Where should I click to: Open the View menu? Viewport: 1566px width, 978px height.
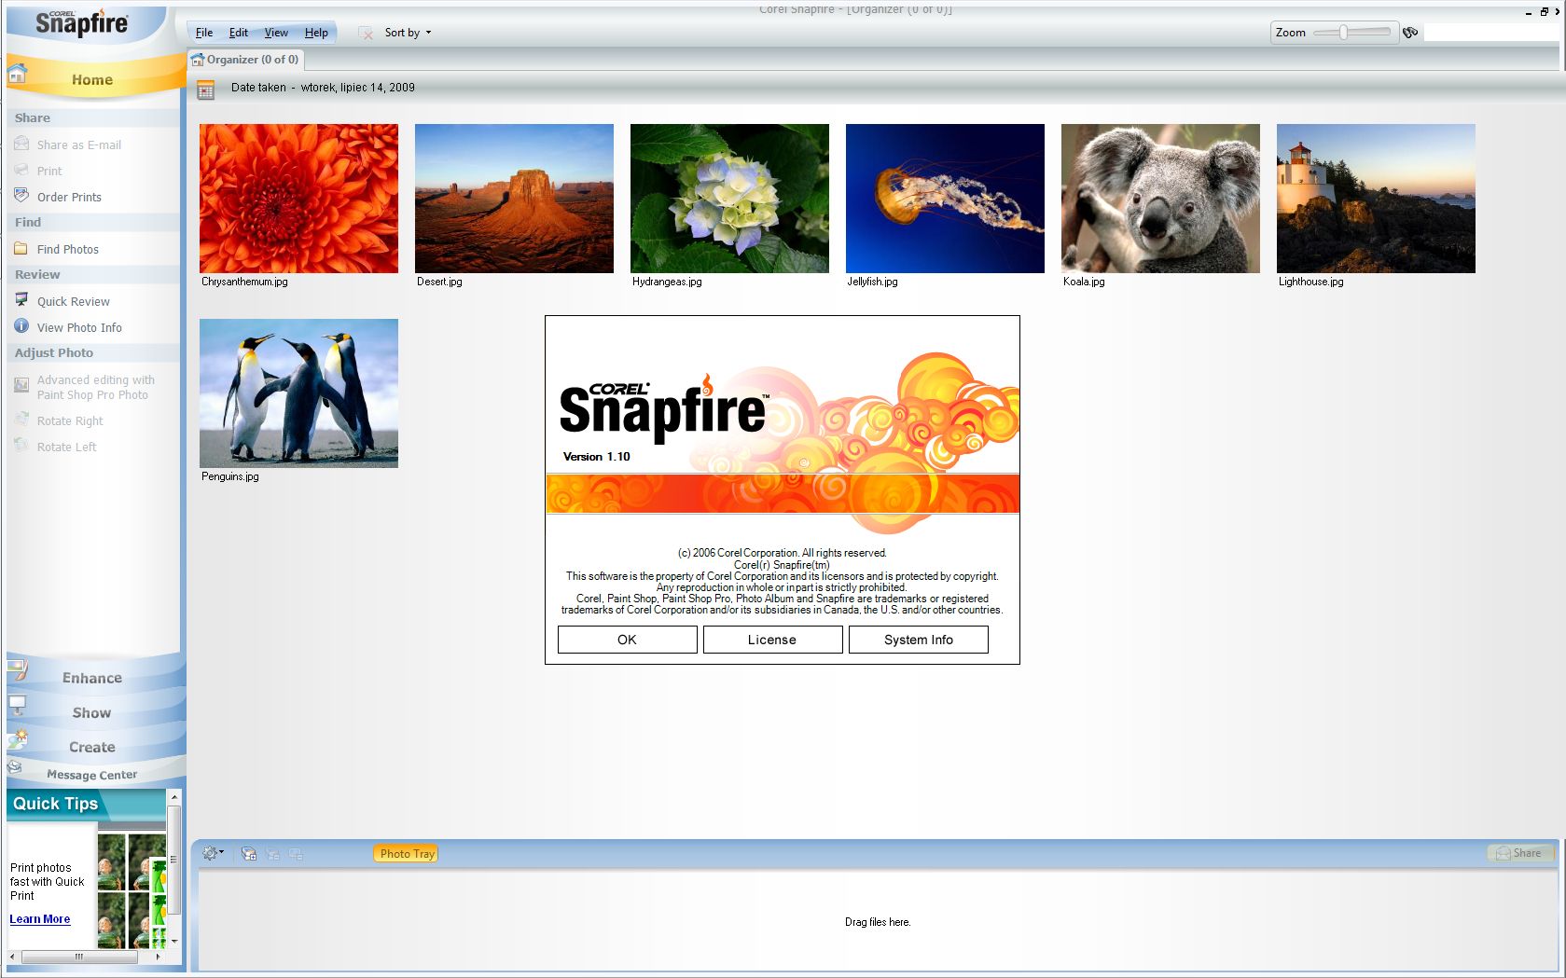[276, 33]
